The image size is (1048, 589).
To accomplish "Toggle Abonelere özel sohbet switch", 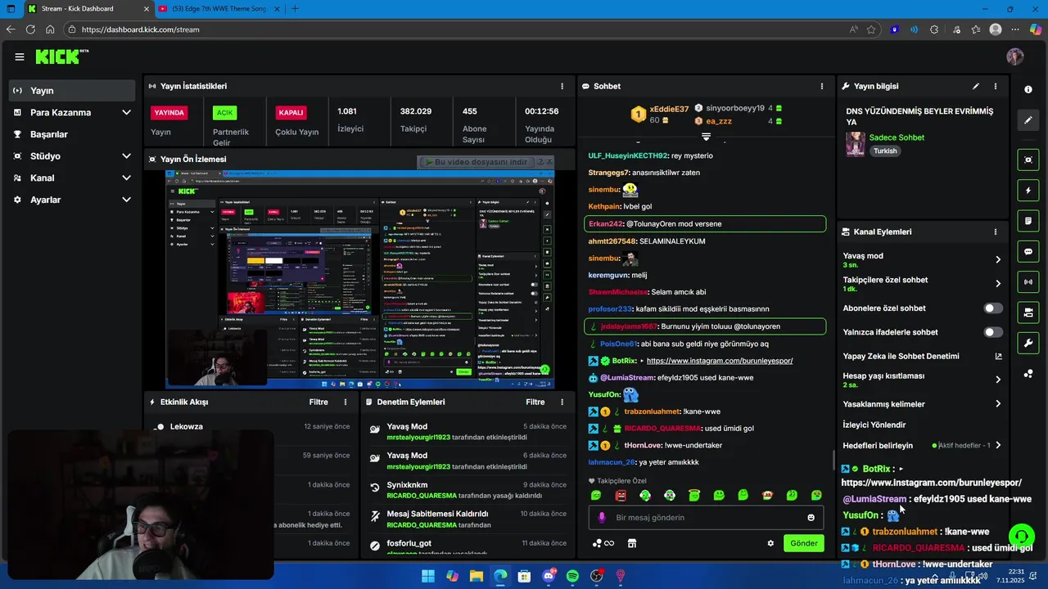I will [x=992, y=308].
